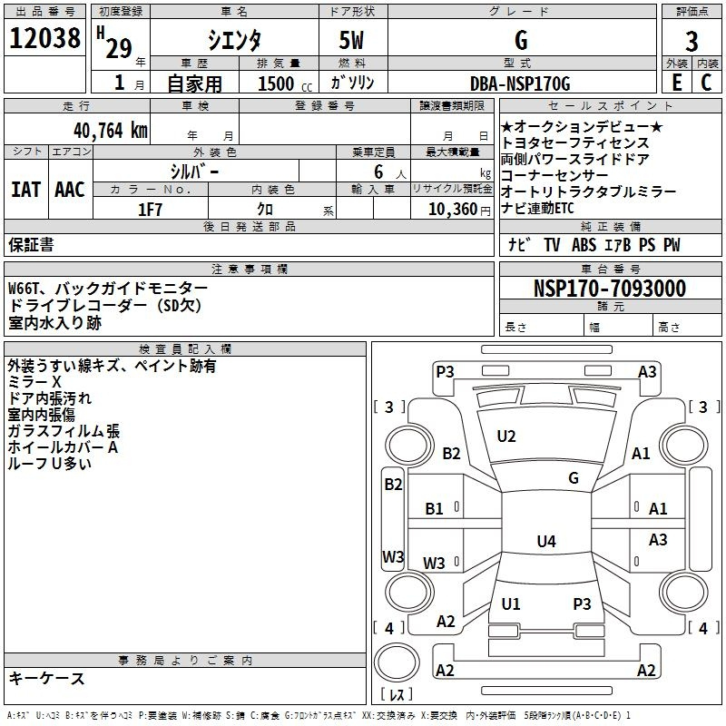
Task: Select the G windshield chip marker
Action: [573, 478]
